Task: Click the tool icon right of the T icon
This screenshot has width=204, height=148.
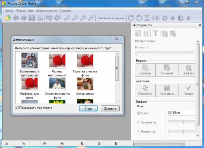Action: coord(165,34)
